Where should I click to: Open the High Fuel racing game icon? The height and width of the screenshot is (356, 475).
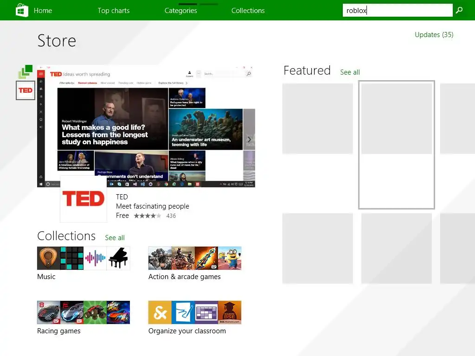[118, 312]
